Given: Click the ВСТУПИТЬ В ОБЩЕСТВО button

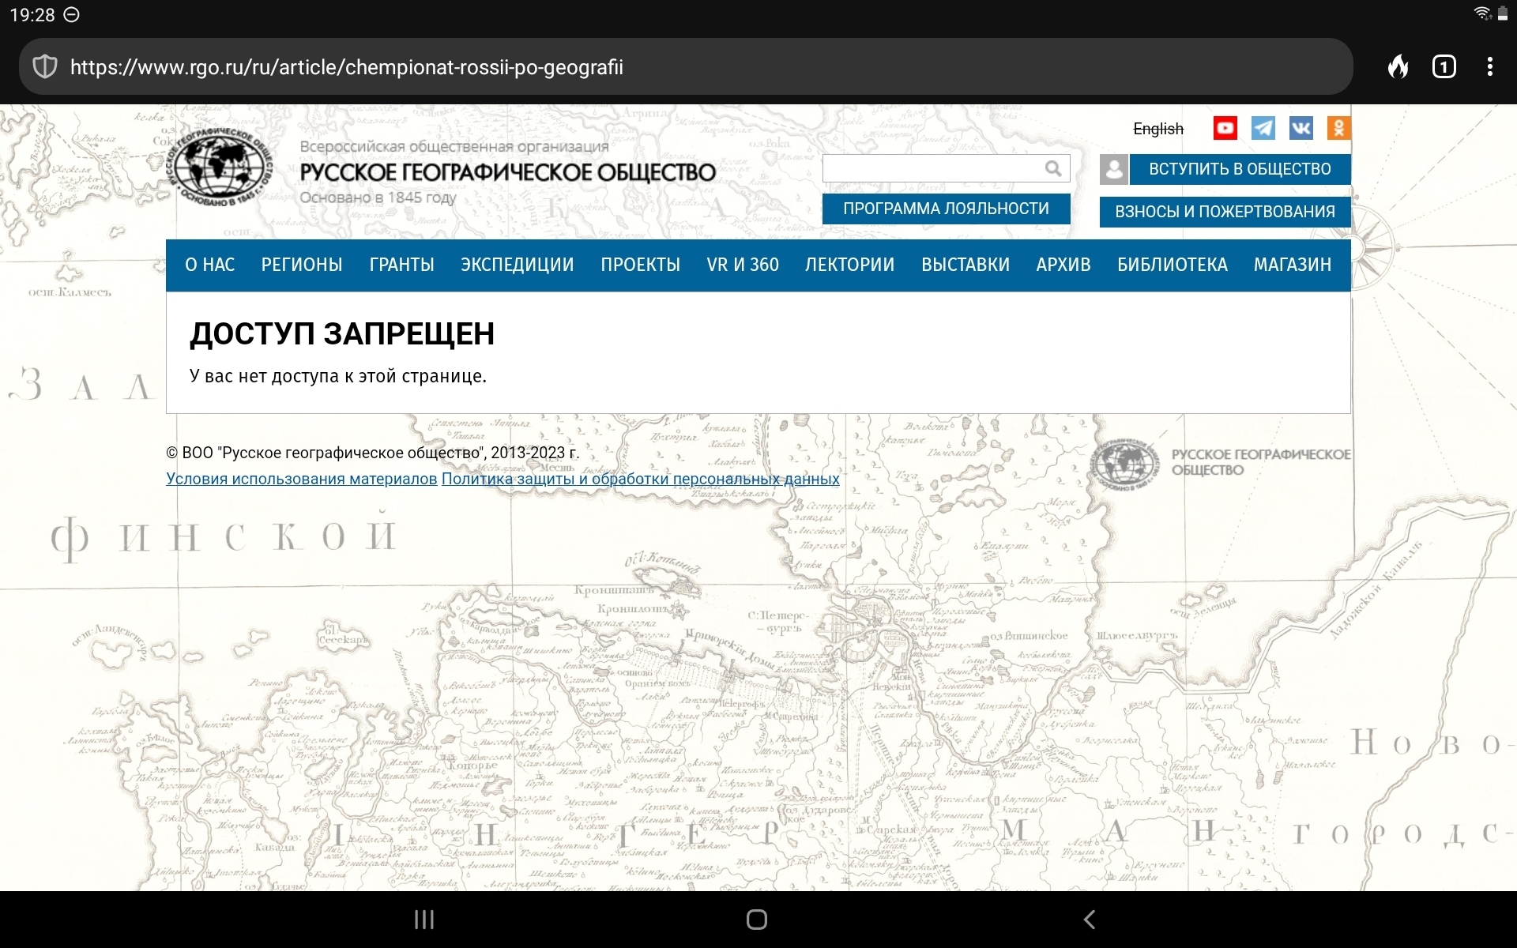Looking at the screenshot, I should pyautogui.click(x=1239, y=169).
